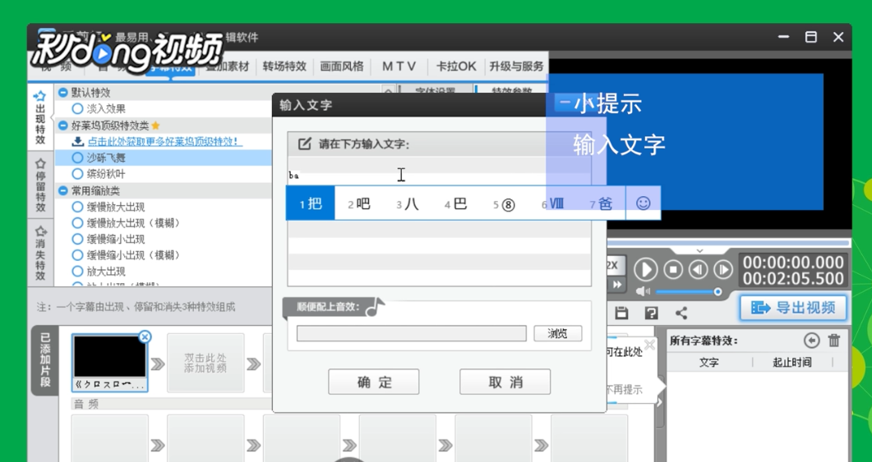
Task: Click the preview timeline progress bar
Action: (727, 243)
